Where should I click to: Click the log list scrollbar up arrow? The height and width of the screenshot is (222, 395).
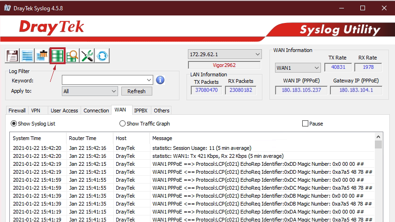pos(378,137)
